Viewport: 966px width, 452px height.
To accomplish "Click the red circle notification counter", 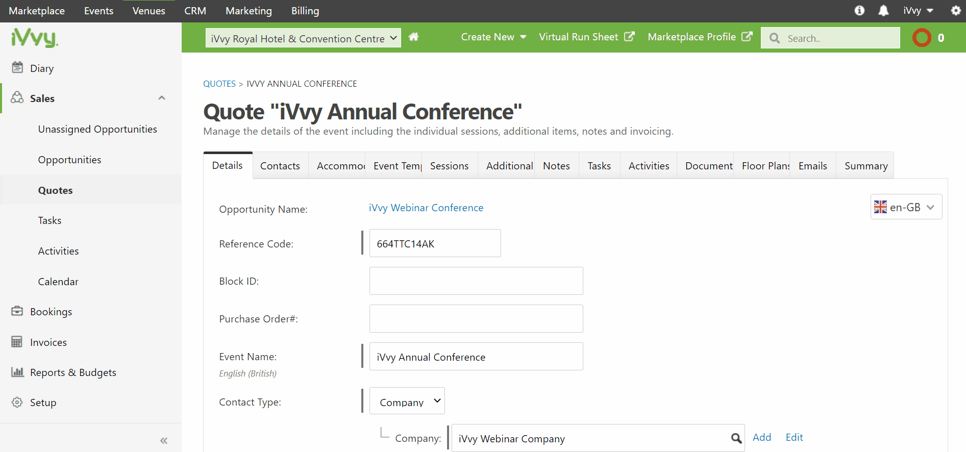I will tap(922, 38).
